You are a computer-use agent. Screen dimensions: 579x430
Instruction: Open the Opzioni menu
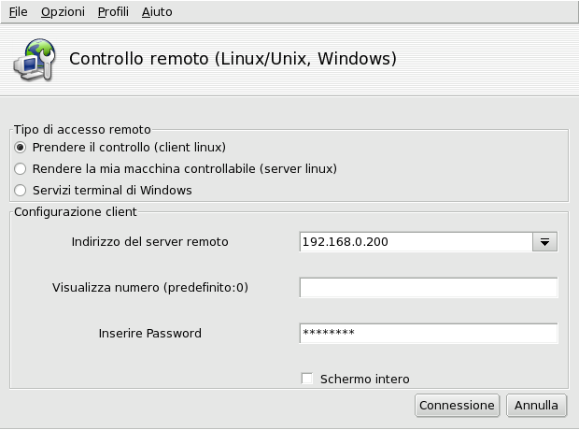point(63,12)
